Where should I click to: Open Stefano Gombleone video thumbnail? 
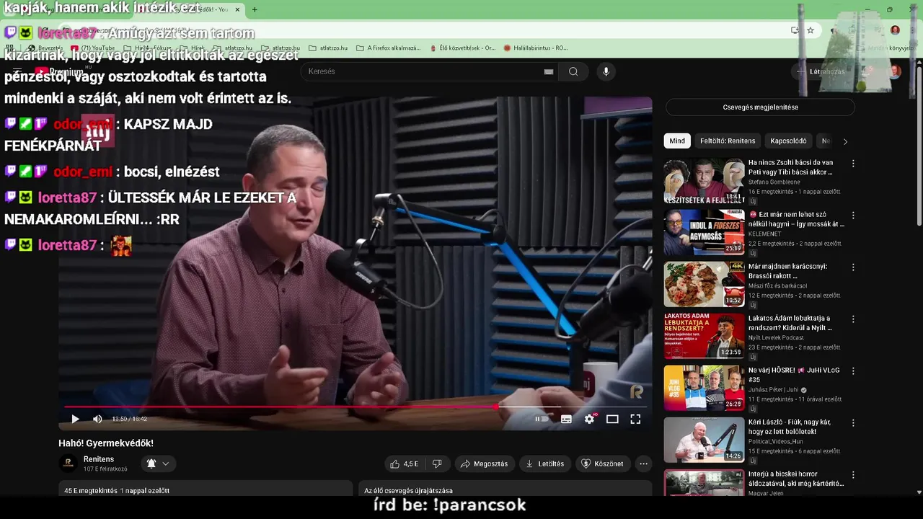tap(704, 181)
